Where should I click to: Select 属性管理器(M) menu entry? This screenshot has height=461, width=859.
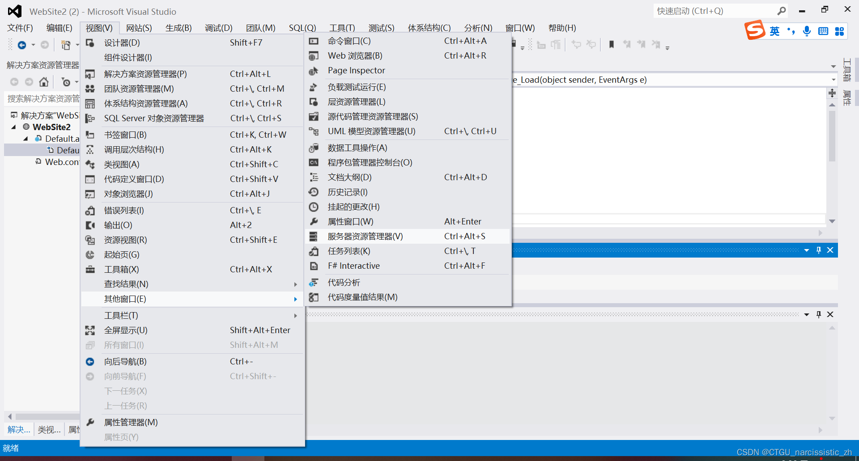(x=192, y=423)
